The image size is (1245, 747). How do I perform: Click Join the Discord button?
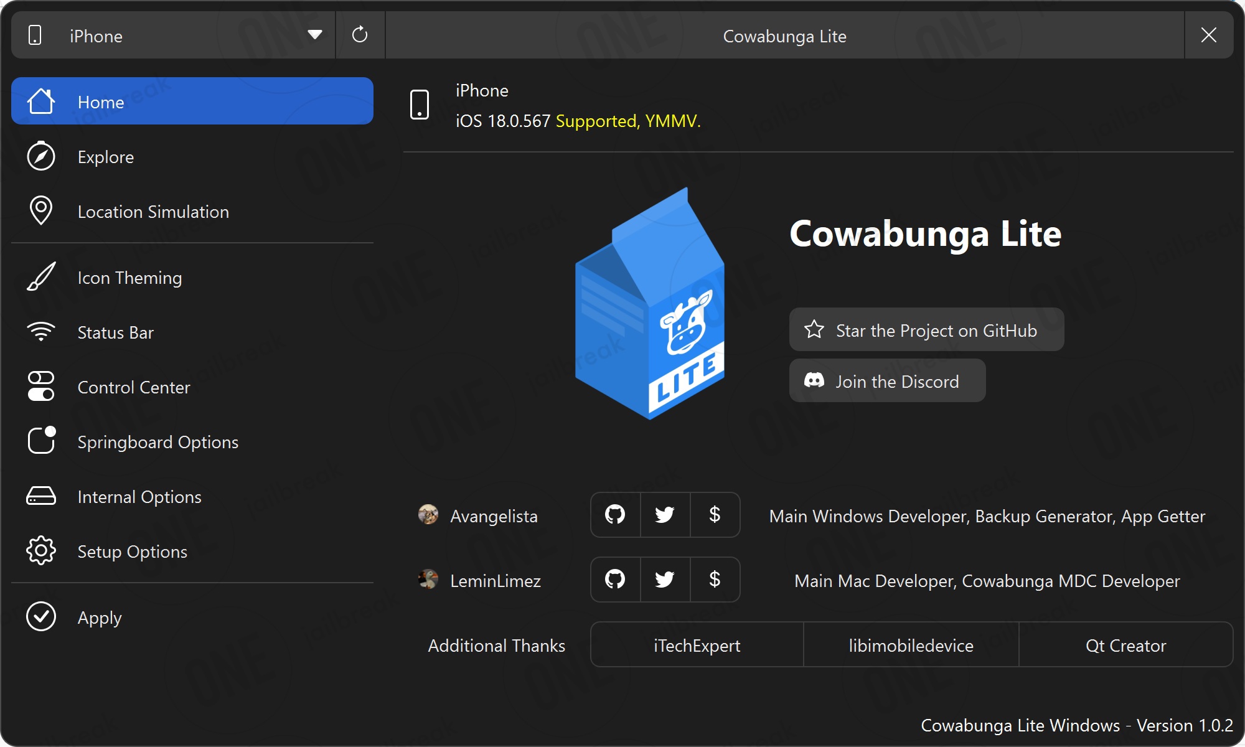[x=887, y=380]
